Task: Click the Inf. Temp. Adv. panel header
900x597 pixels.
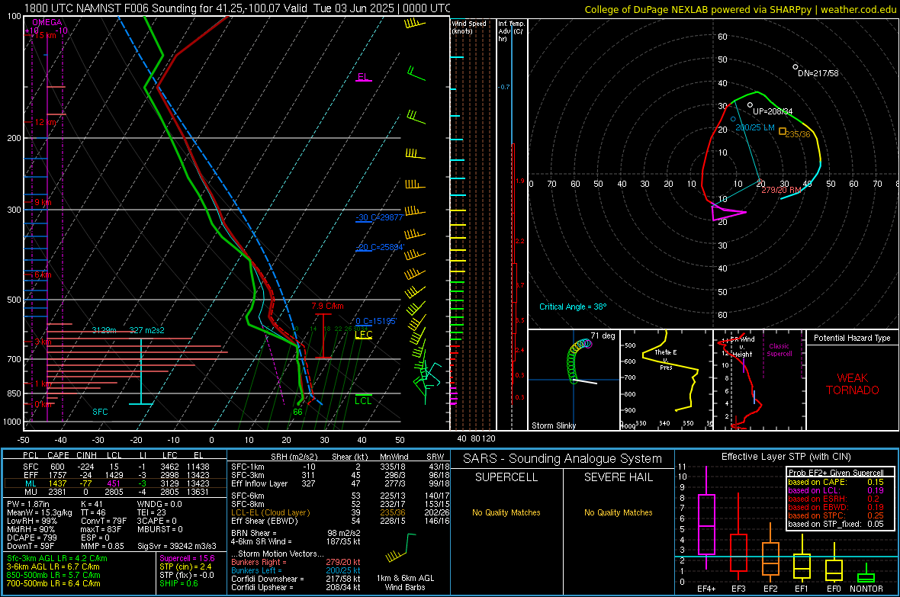Action: click(511, 31)
